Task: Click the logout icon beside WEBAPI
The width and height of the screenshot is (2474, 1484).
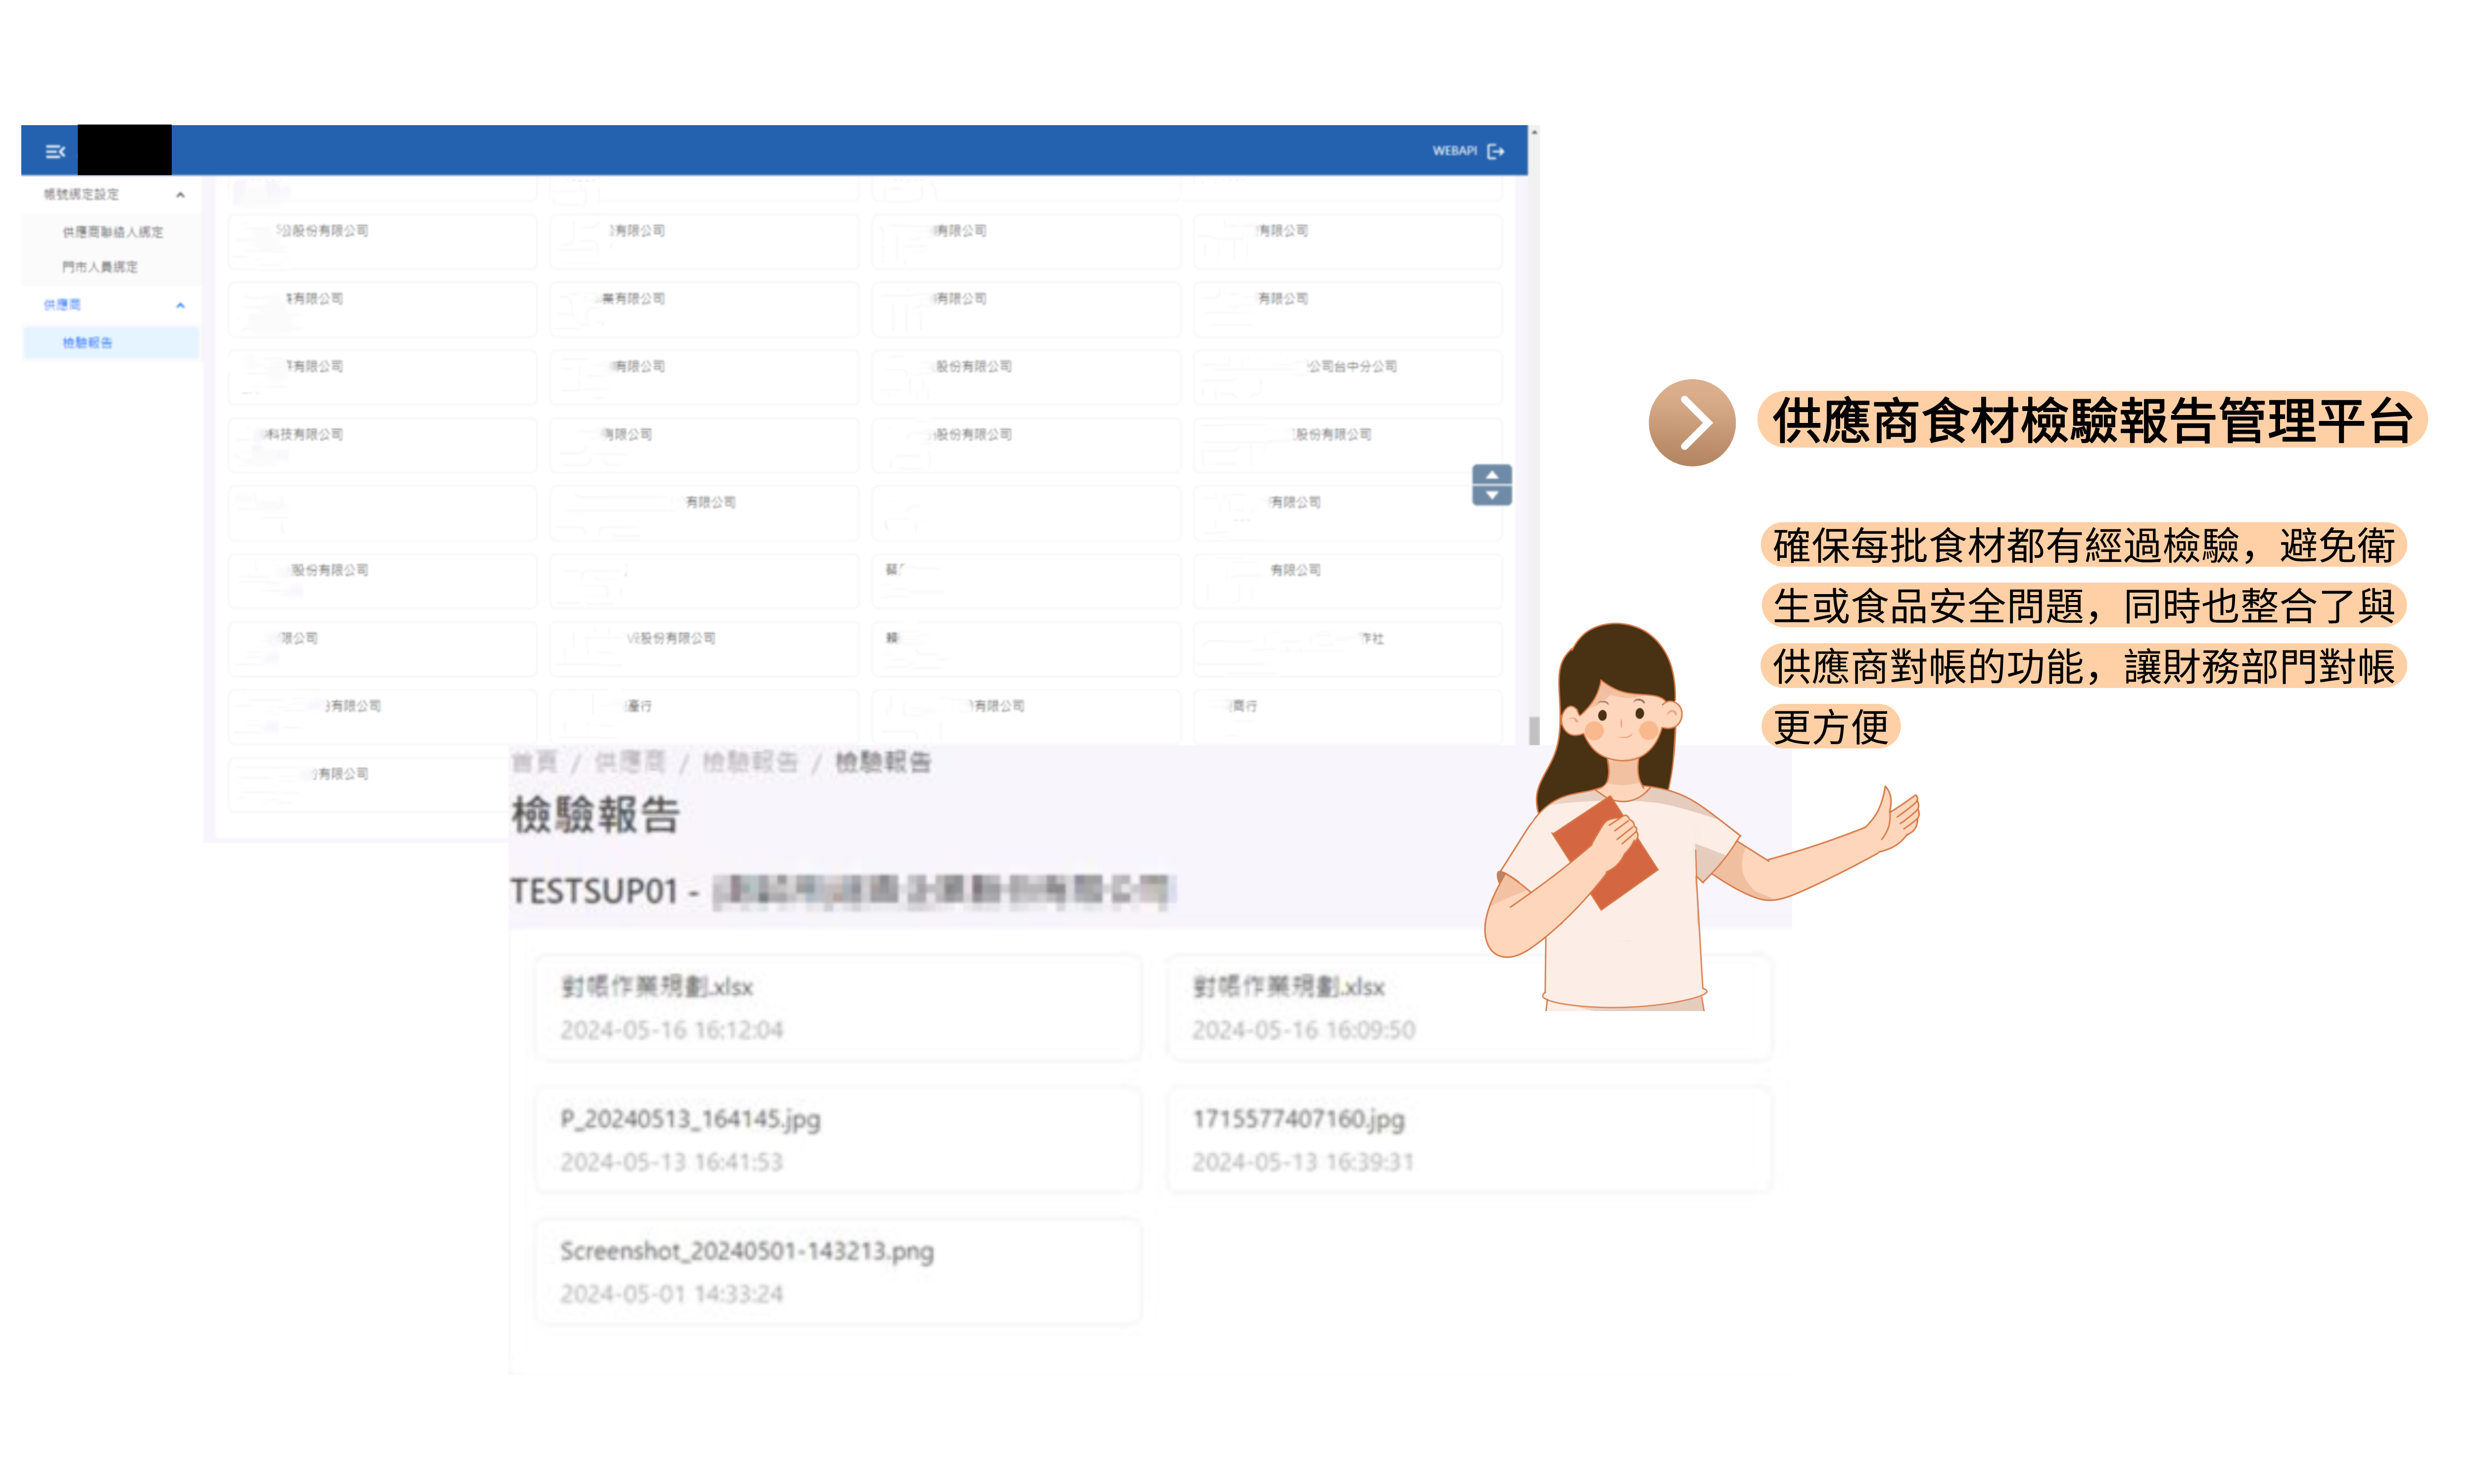Action: tap(1496, 151)
